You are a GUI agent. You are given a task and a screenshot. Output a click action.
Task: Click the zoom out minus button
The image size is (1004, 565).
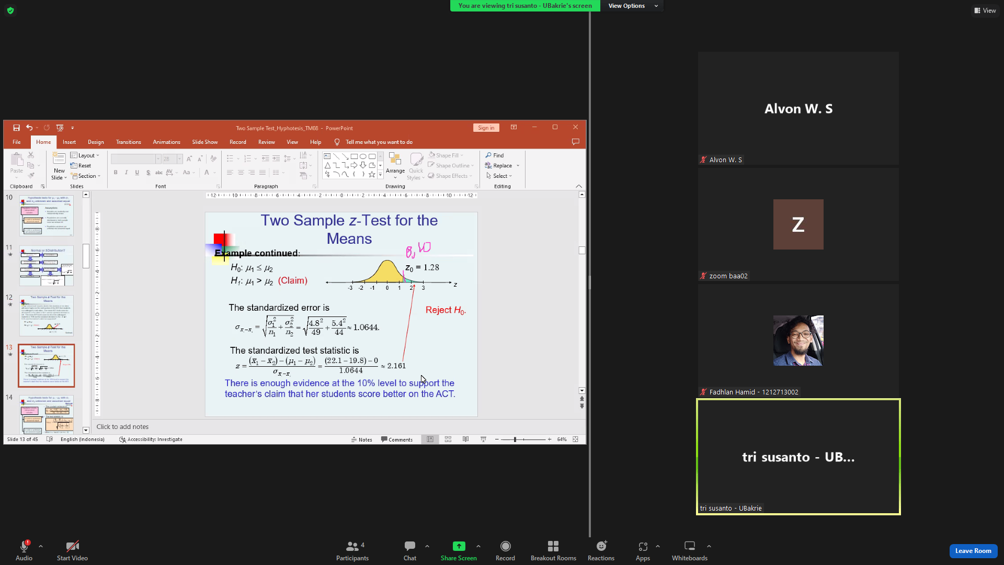coord(497,439)
